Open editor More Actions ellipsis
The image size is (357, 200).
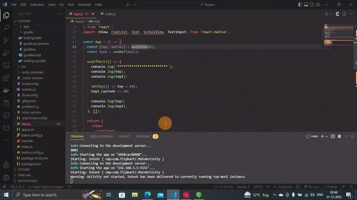click(351, 14)
